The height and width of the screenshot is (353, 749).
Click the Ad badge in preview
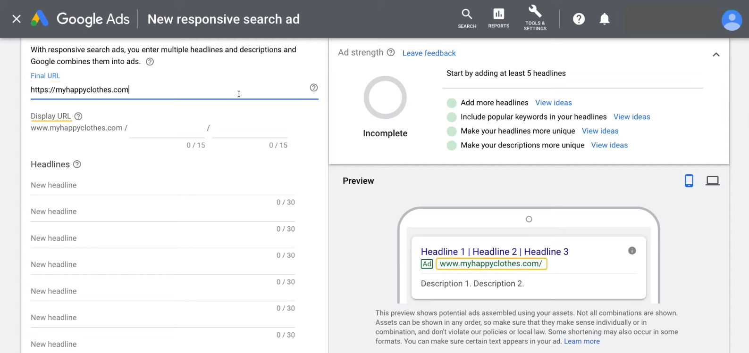pyautogui.click(x=427, y=264)
